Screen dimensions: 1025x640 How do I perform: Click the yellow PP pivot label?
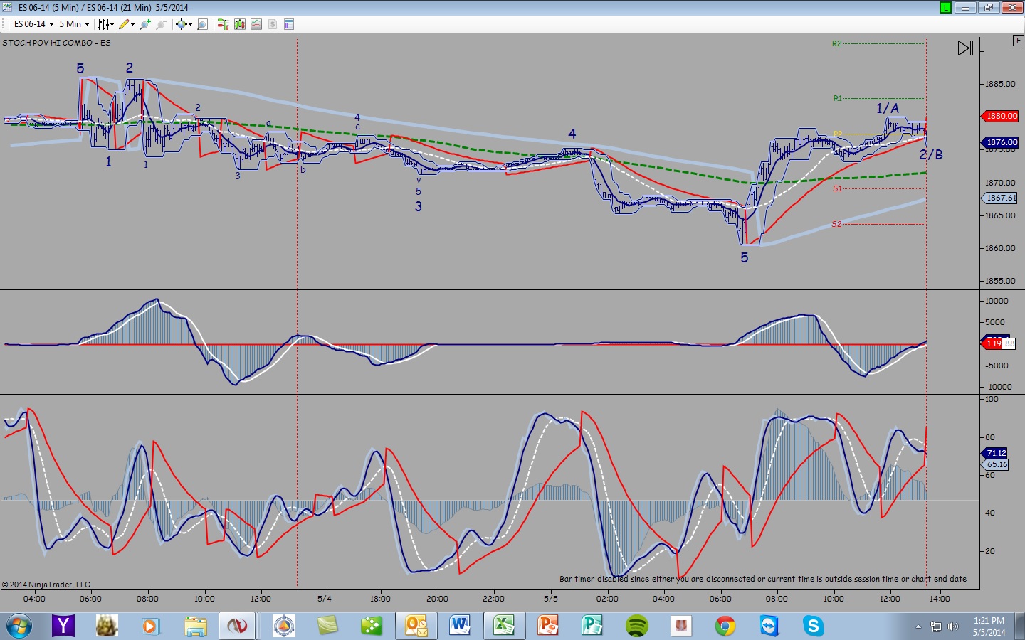[837, 134]
